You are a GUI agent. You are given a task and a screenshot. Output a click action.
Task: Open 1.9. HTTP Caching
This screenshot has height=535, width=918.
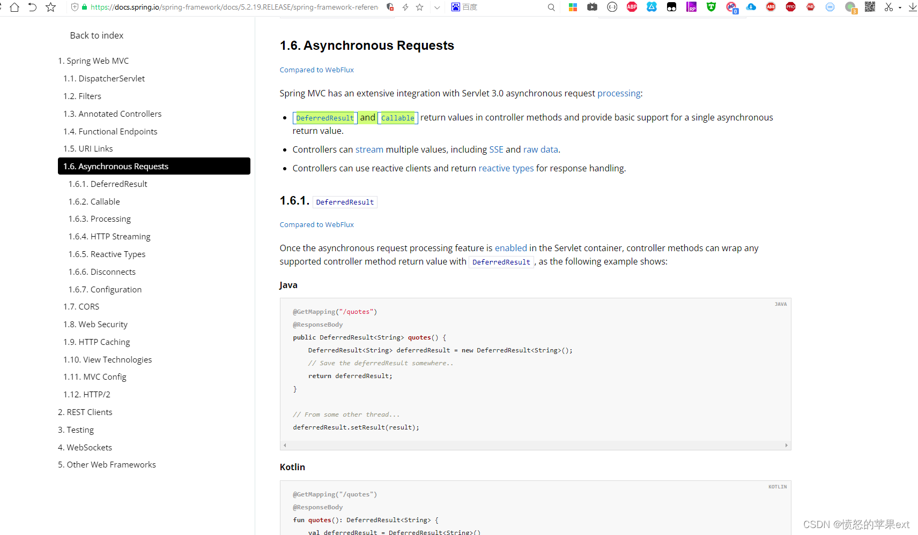tap(97, 342)
